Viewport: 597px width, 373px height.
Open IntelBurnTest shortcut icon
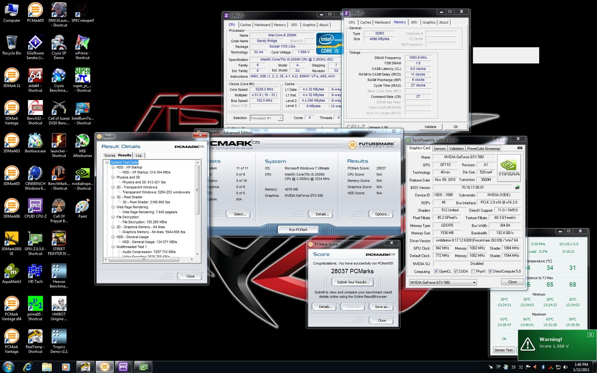(x=82, y=112)
